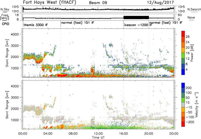The height and width of the screenshot is (139, 201).
Task: Click the date '12/Aug/2017'
Action: pos(160,3)
